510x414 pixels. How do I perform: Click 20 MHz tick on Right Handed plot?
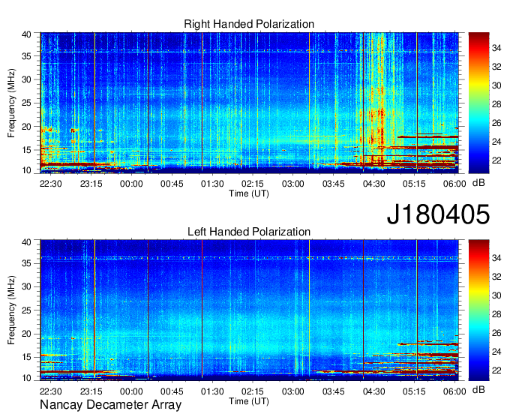coord(26,127)
